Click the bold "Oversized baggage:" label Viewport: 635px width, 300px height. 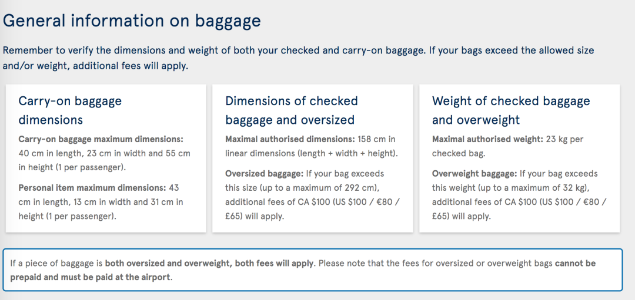pyautogui.click(x=264, y=174)
